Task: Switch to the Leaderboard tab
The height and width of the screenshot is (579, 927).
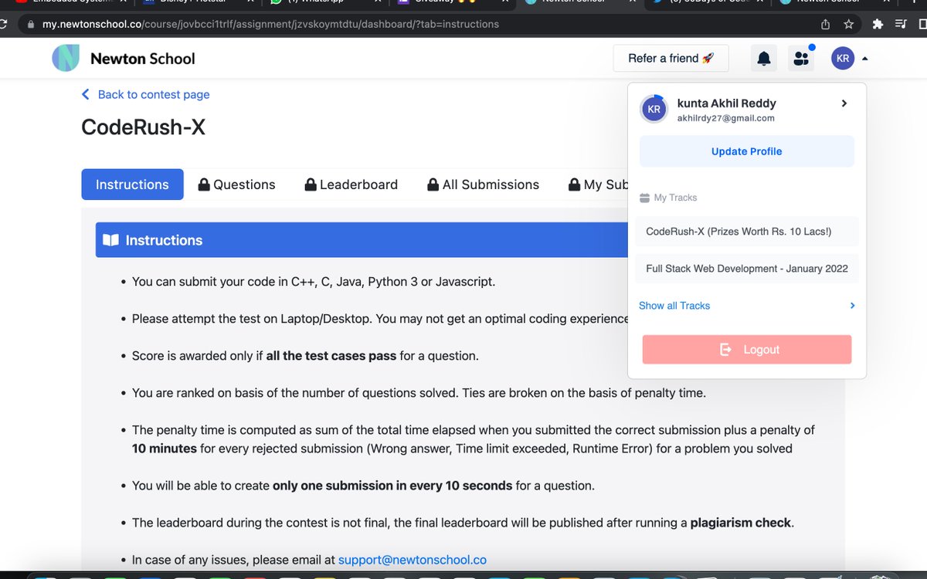Action: coord(357,185)
